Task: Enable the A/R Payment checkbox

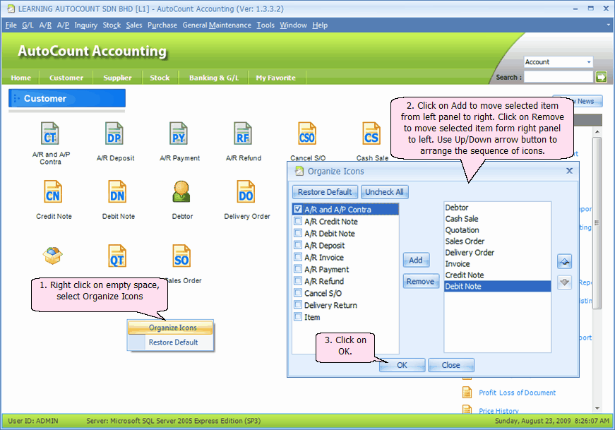Action: [298, 269]
